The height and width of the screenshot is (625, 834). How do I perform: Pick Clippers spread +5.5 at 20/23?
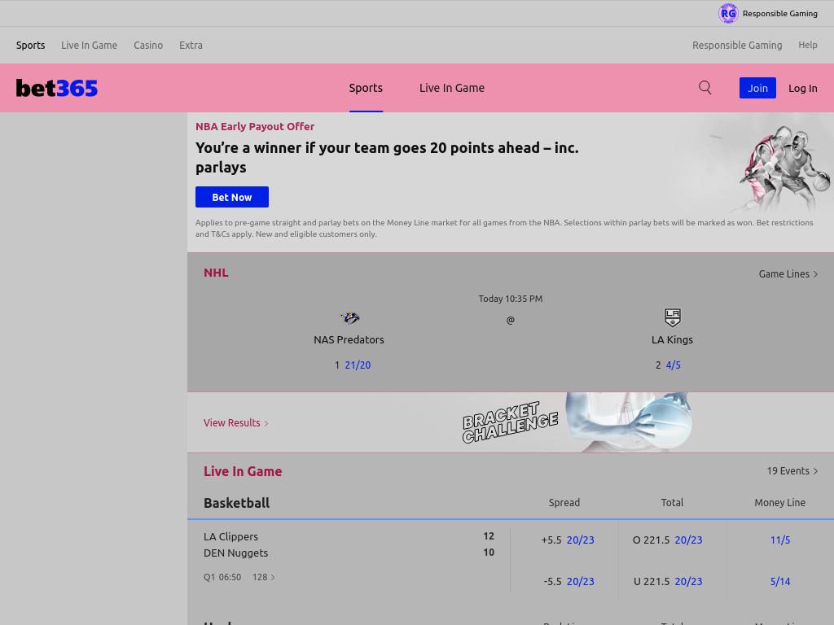(x=568, y=540)
